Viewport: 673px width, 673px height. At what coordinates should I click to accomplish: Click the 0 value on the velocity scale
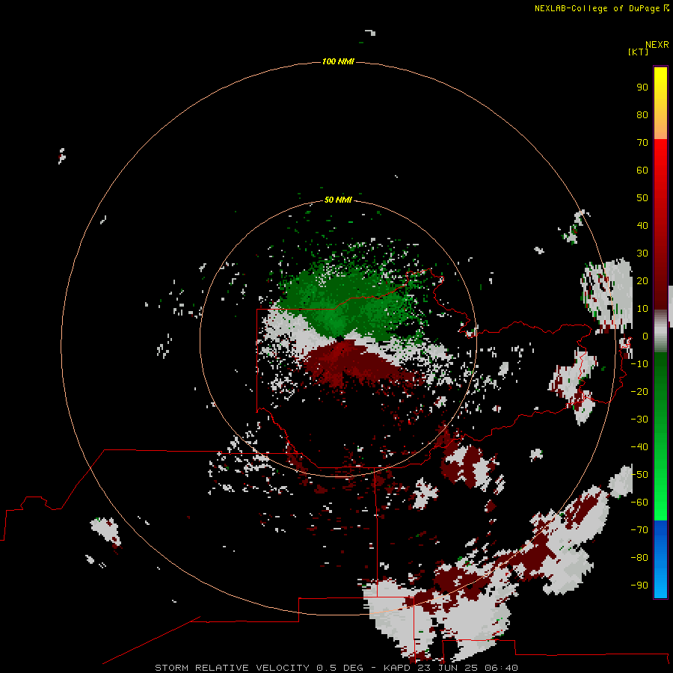click(645, 336)
